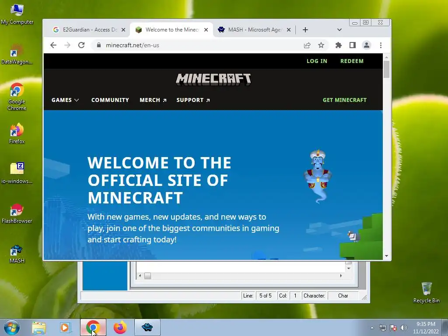Click the Show Desktop strip

tap(445, 328)
